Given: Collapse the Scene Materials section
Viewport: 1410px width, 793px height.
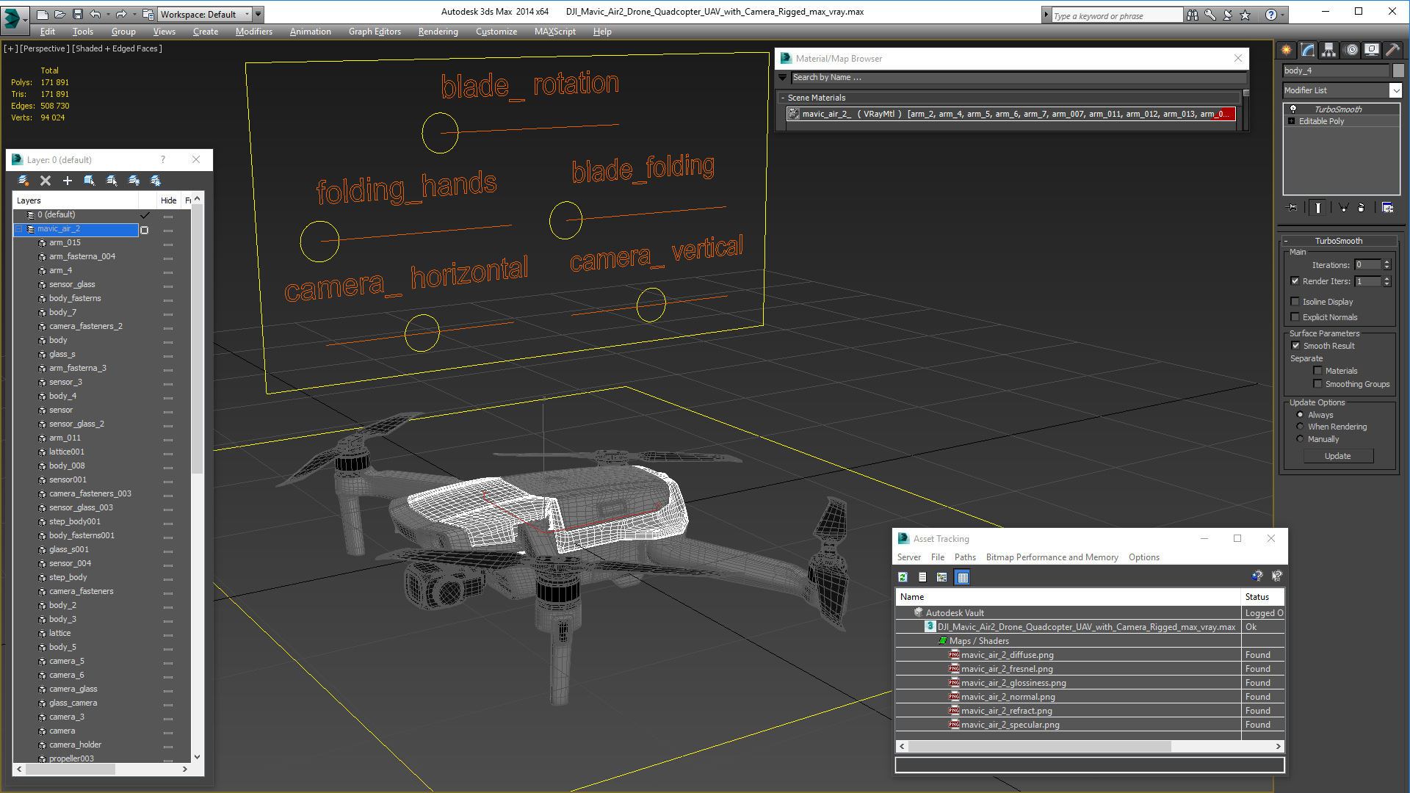Looking at the screenshot, I should click(783, 98).
